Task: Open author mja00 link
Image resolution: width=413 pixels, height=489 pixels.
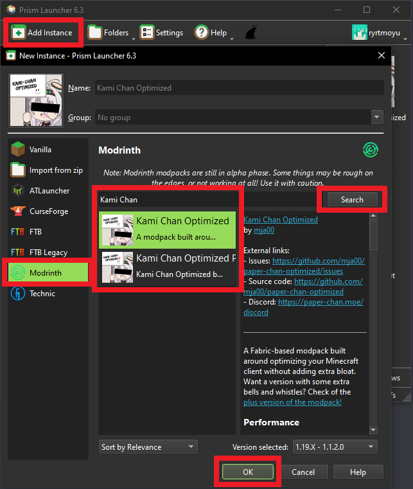Action: pyautogui.click(x=264, y=230)
